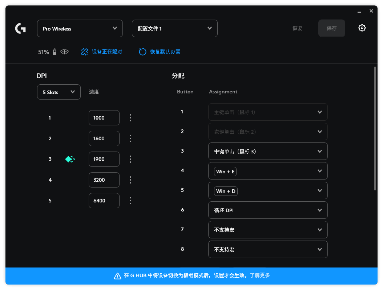Click the DPI value field 1900

coord(104,159)
